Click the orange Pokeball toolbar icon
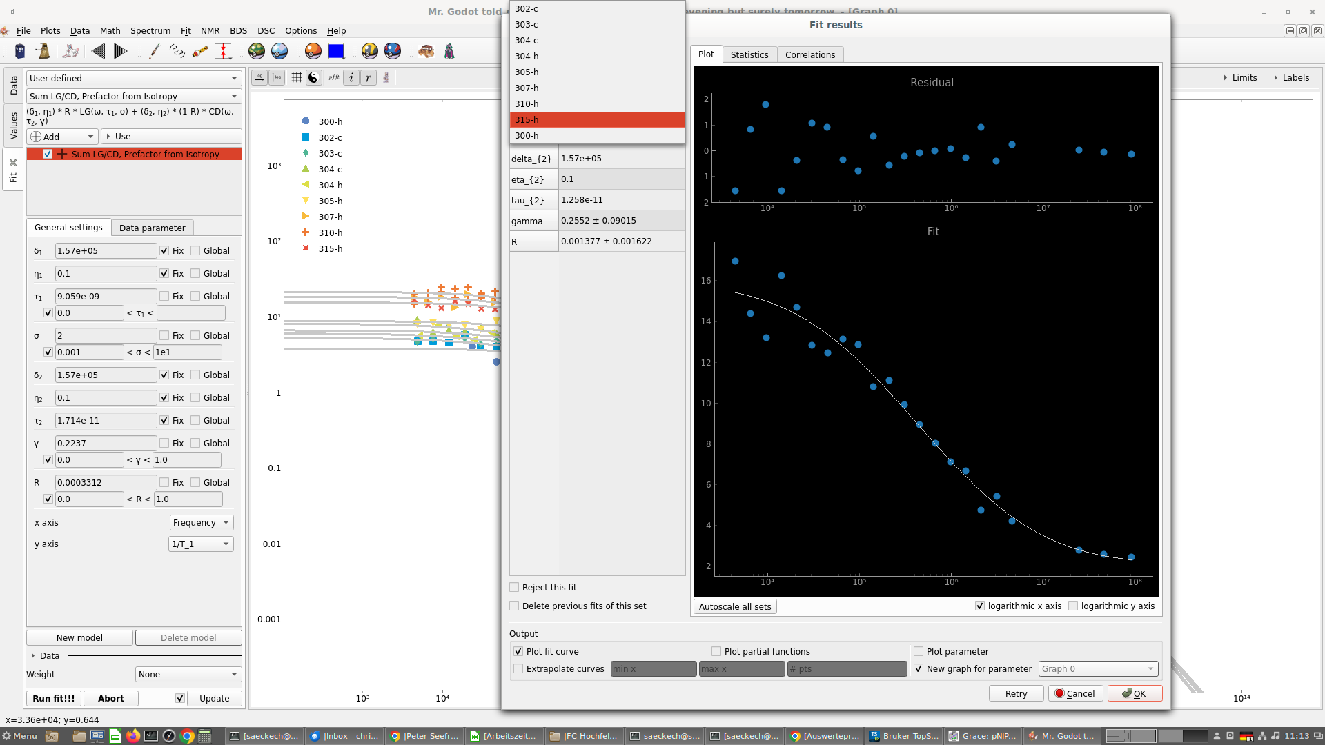The image size is (1325, 745). [x=313, y=51]
